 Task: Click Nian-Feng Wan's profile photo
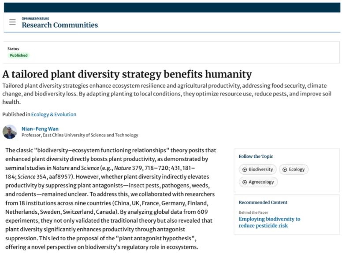[9, 132]
